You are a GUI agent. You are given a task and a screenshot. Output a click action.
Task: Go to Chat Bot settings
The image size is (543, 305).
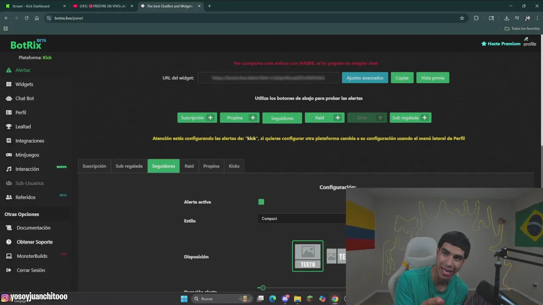[25, 98]
